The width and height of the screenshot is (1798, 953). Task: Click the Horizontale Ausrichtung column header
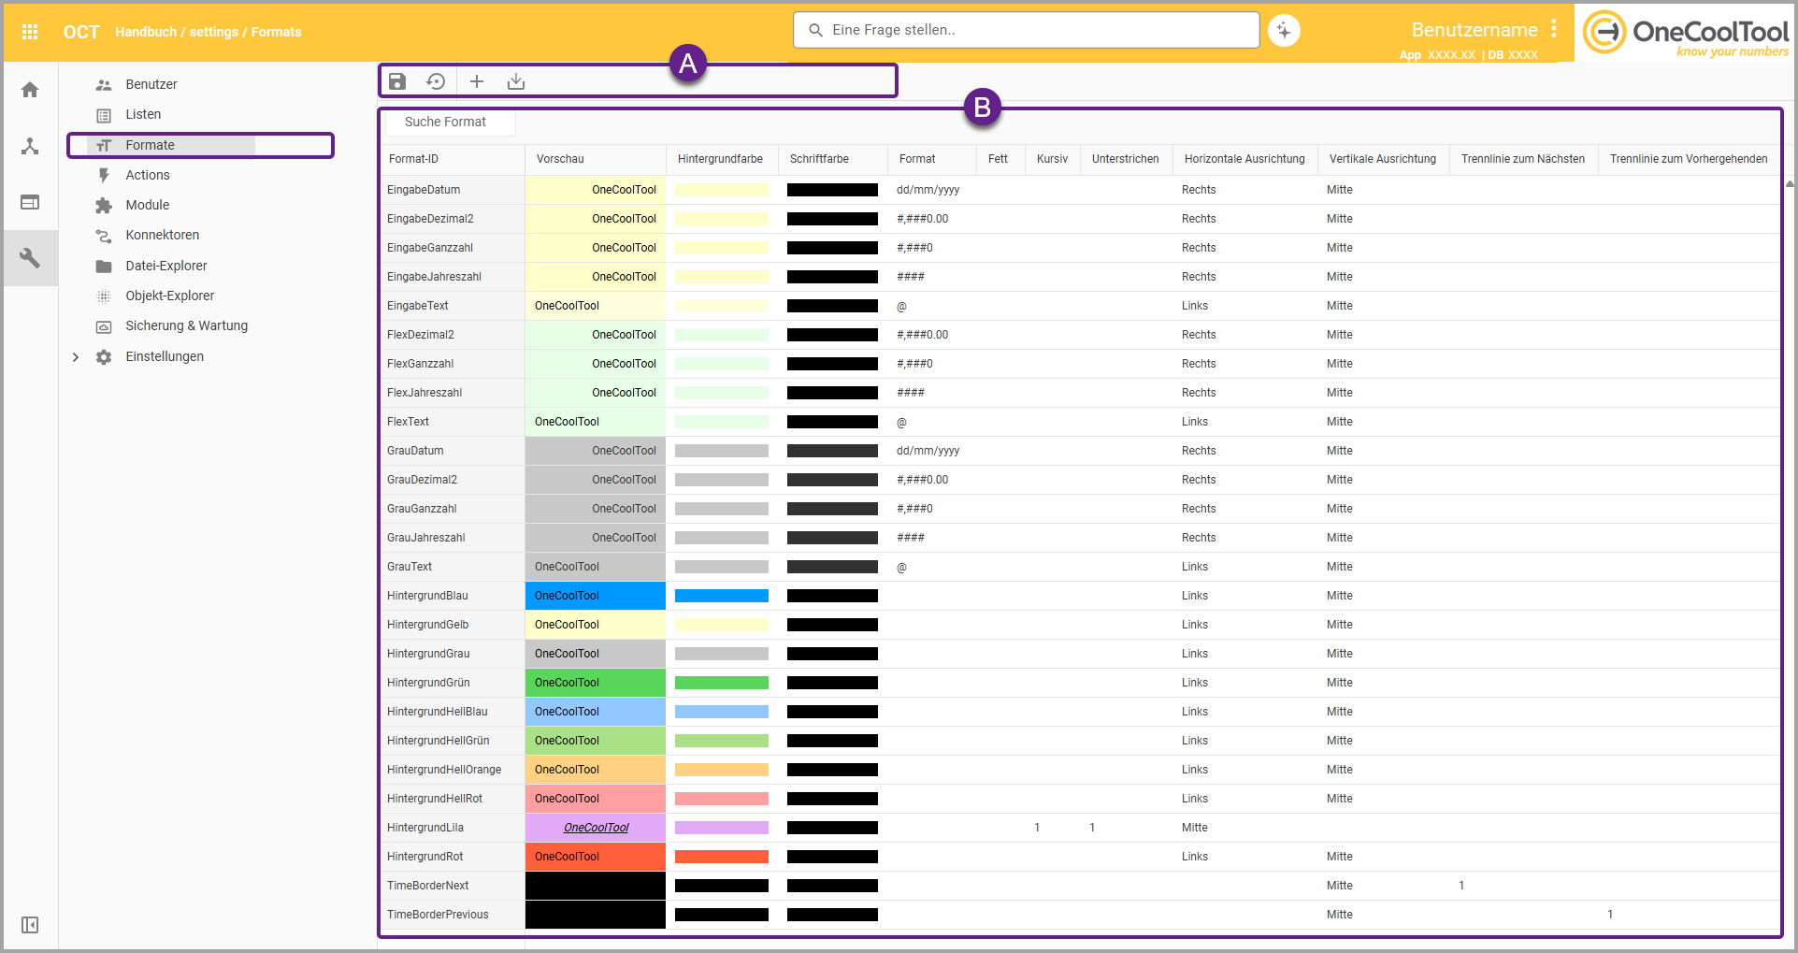click(x=1244, y=159)
